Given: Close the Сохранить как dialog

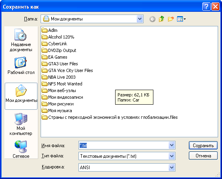Looking at the screenshot, I should pos(215,7).
